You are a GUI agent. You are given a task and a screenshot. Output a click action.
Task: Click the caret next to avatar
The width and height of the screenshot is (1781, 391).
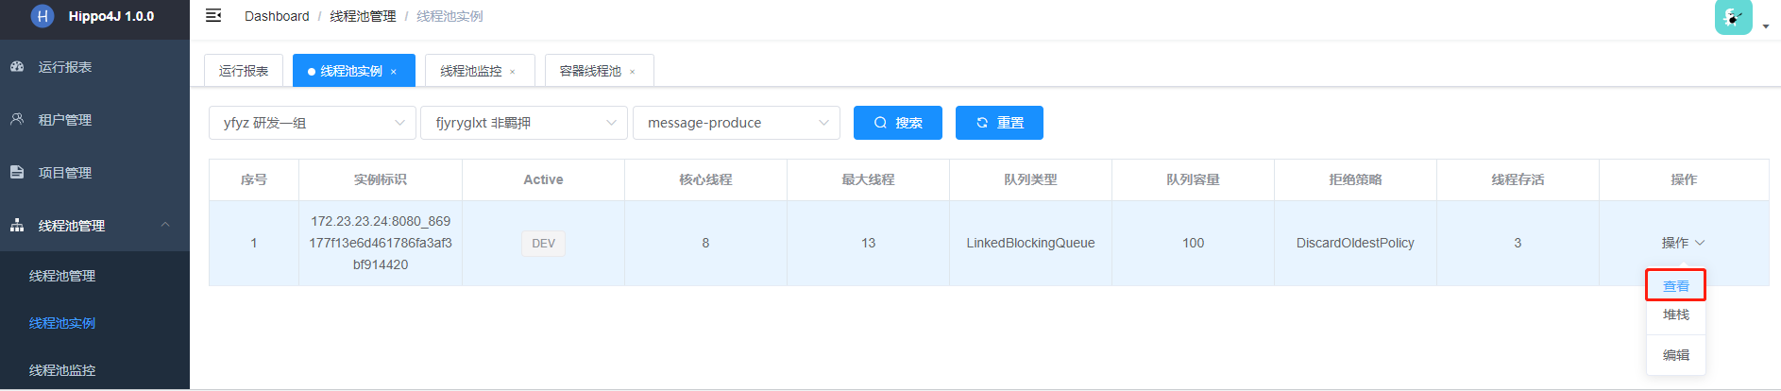click(1766, 26)
